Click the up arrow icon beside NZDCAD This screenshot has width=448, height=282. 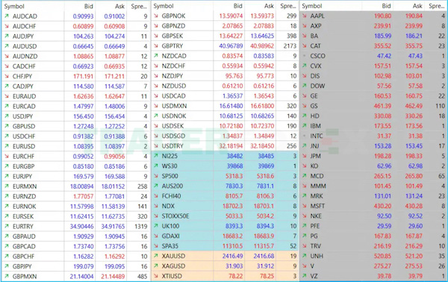156,56
